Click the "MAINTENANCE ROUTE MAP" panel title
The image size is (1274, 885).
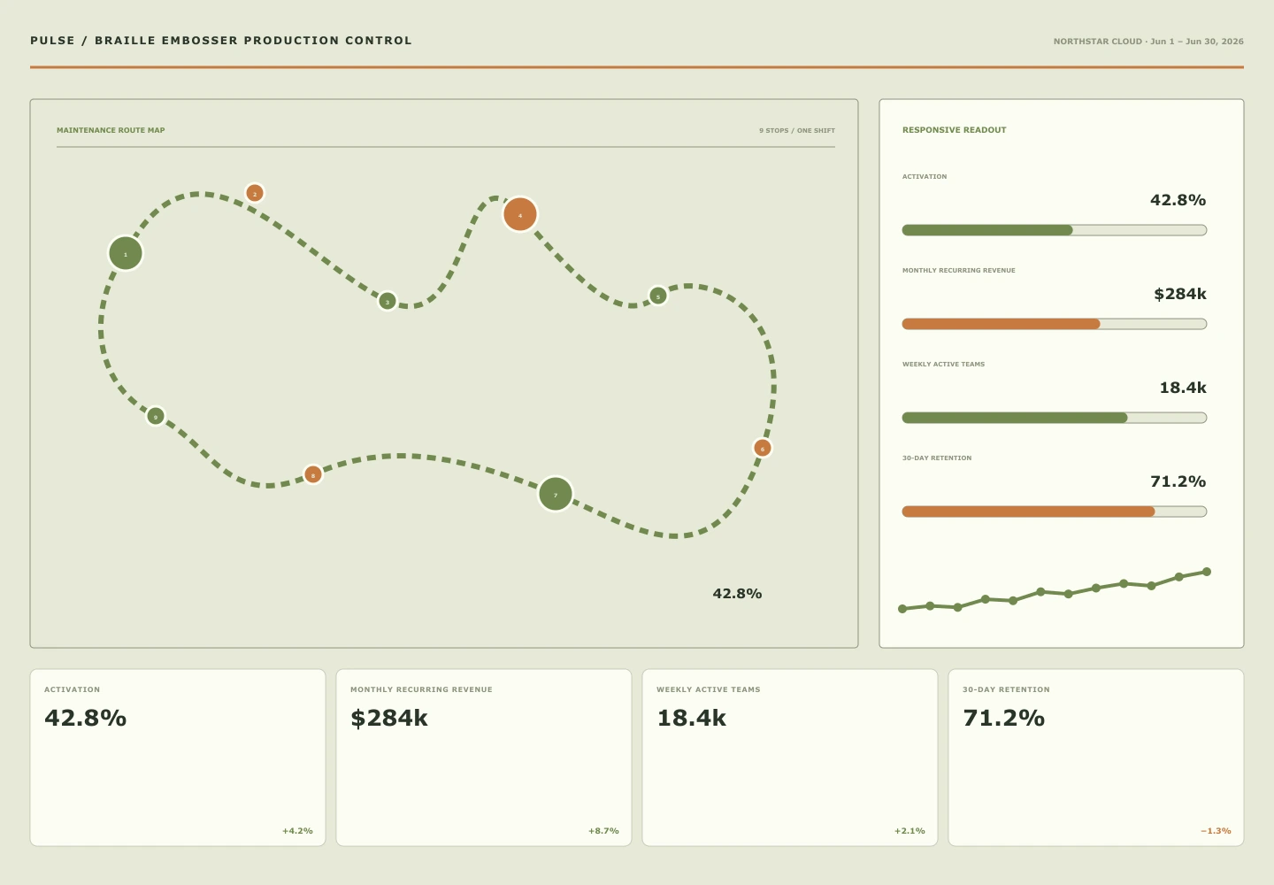tap(111, 130)
